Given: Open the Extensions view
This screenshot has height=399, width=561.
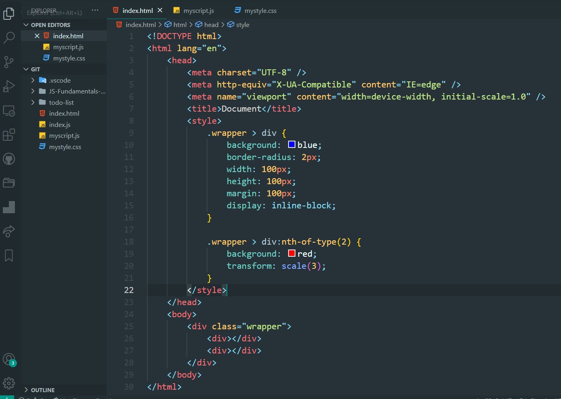Looking at the screenshot, I should (9, 135).
